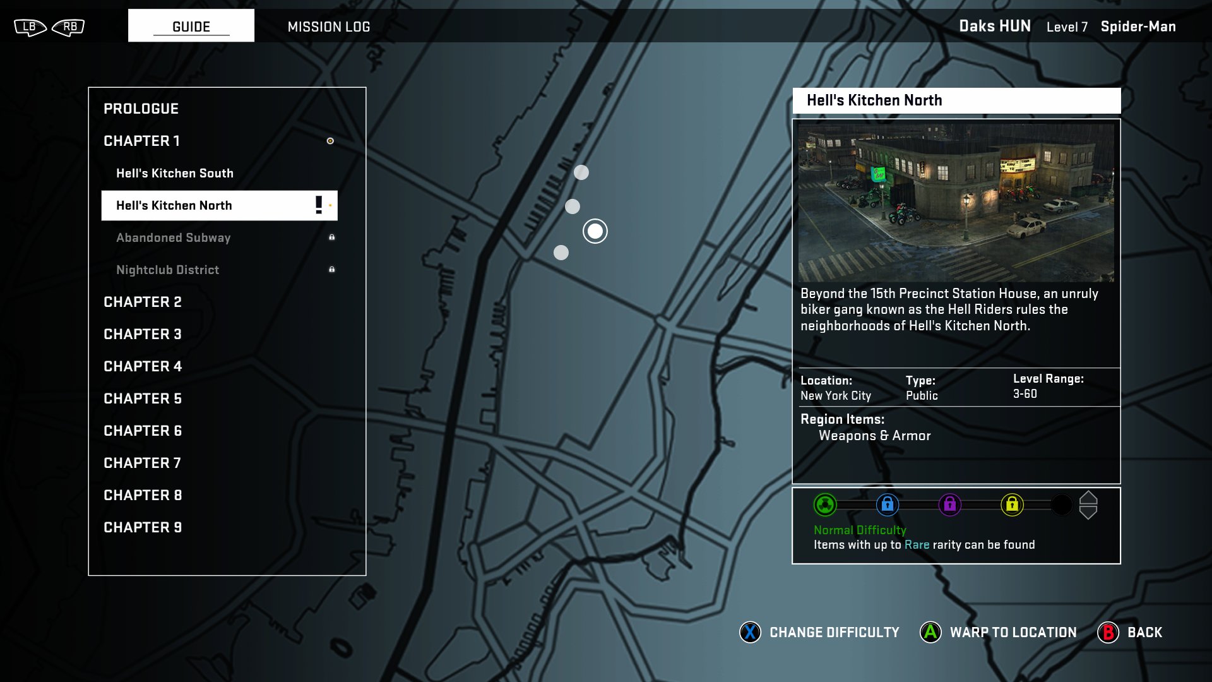Viewport: 1212px width, 682px height.
Task: Click the northernmost gray map marker
Action: point(581,172)
